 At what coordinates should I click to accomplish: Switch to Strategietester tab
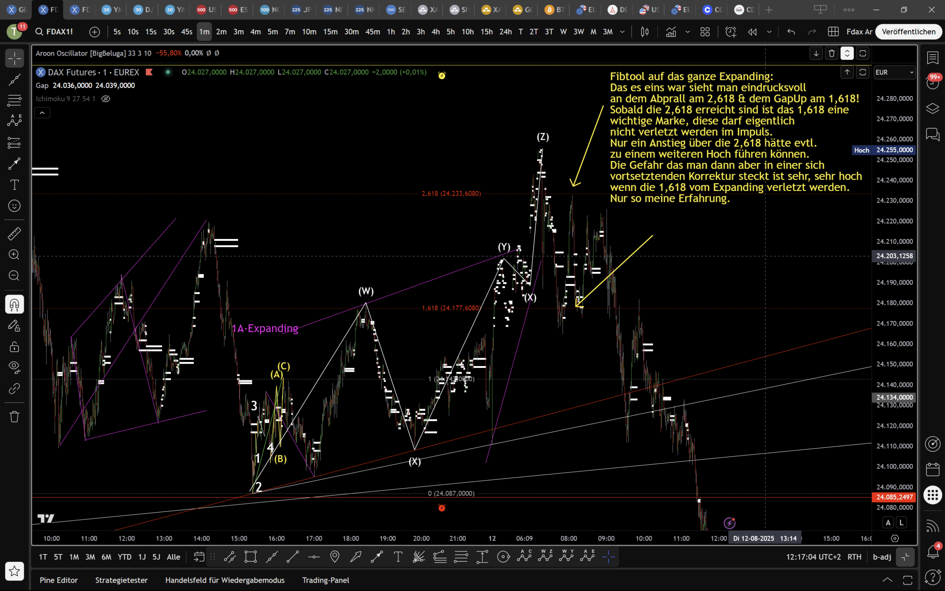[121, 580]
